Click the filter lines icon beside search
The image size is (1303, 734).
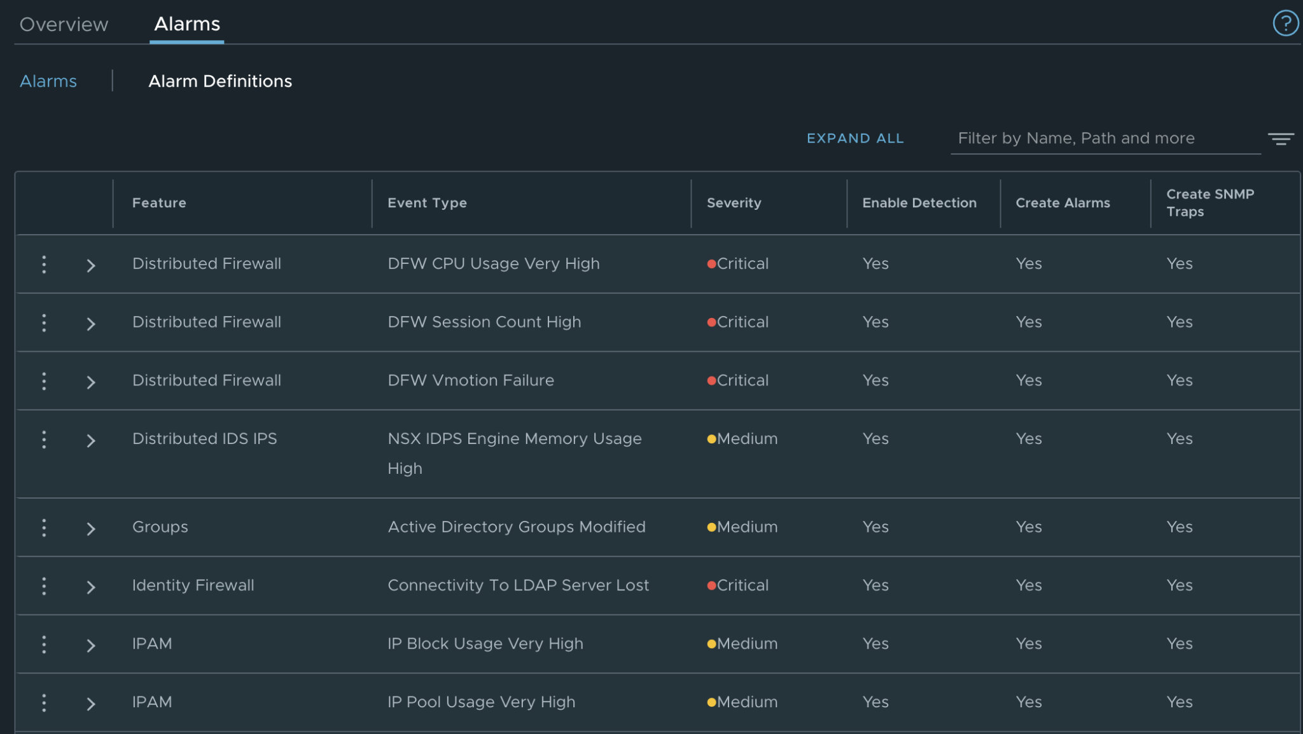coord(1280,139)
